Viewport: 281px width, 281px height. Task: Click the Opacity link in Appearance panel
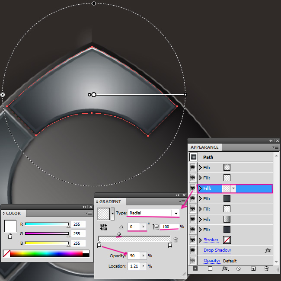[x=212, y=261]
